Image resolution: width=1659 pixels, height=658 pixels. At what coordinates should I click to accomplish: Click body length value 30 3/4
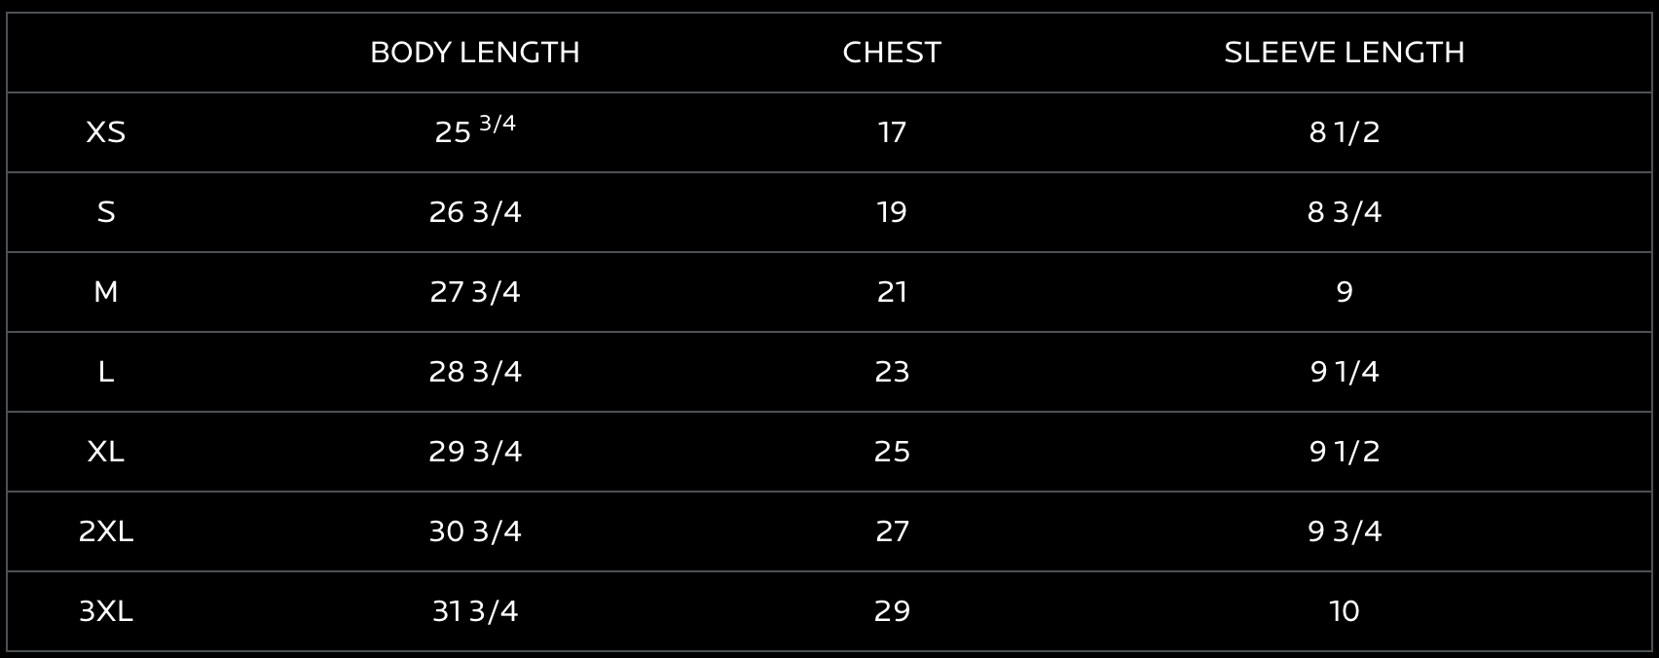[x=474, y=531]
